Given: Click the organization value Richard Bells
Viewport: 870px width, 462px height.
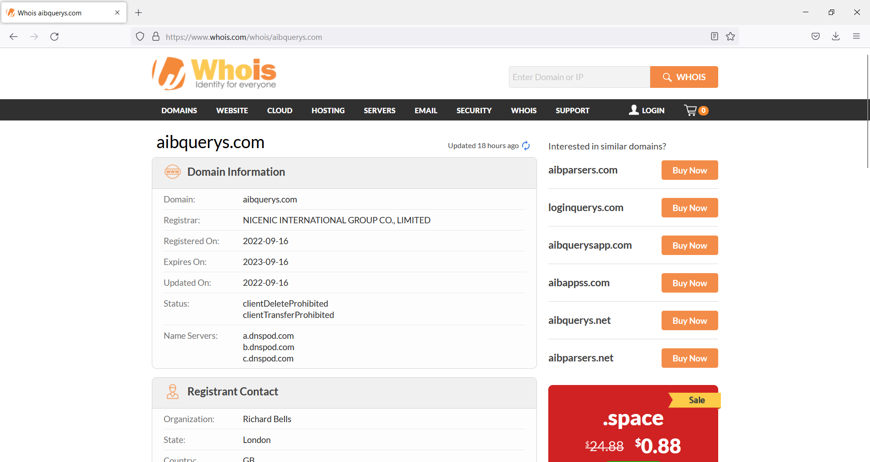Looking at the screenshot, I should (267, 419).
